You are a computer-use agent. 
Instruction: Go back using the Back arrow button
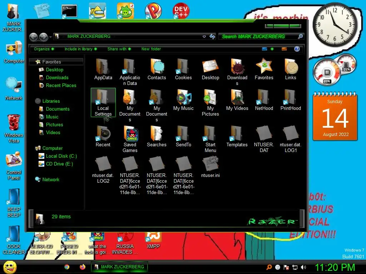(x=34, y=37)
